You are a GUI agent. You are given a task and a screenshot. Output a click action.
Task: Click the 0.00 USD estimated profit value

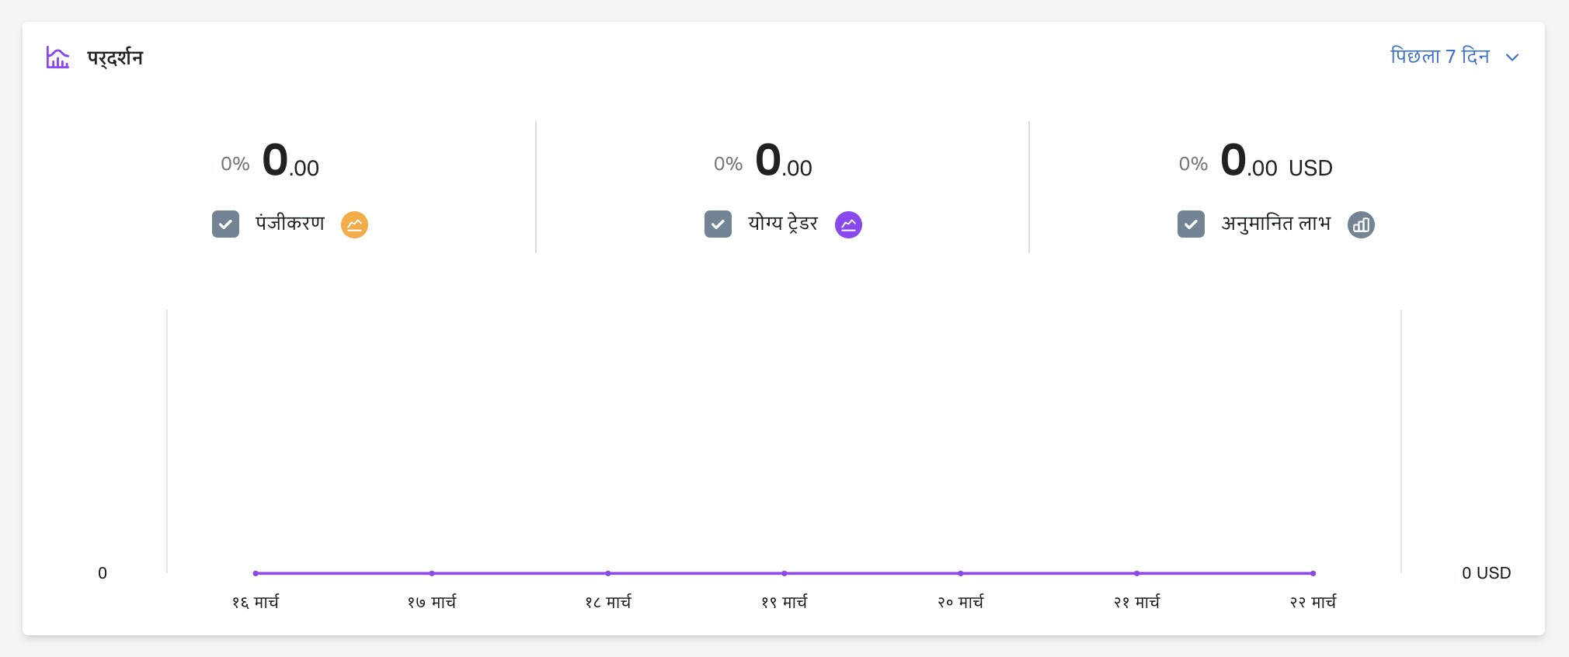coord(1275,162)
